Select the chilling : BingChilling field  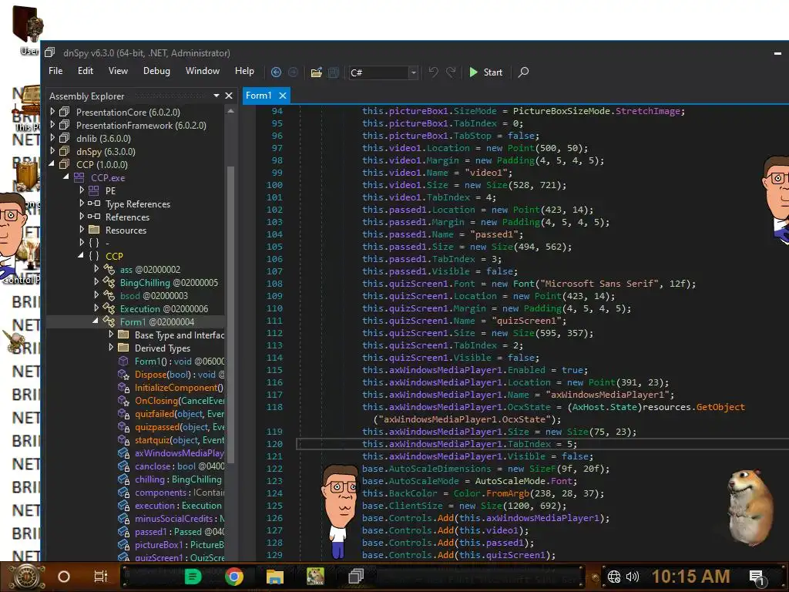pyautogui.click(x=178, y=479)
